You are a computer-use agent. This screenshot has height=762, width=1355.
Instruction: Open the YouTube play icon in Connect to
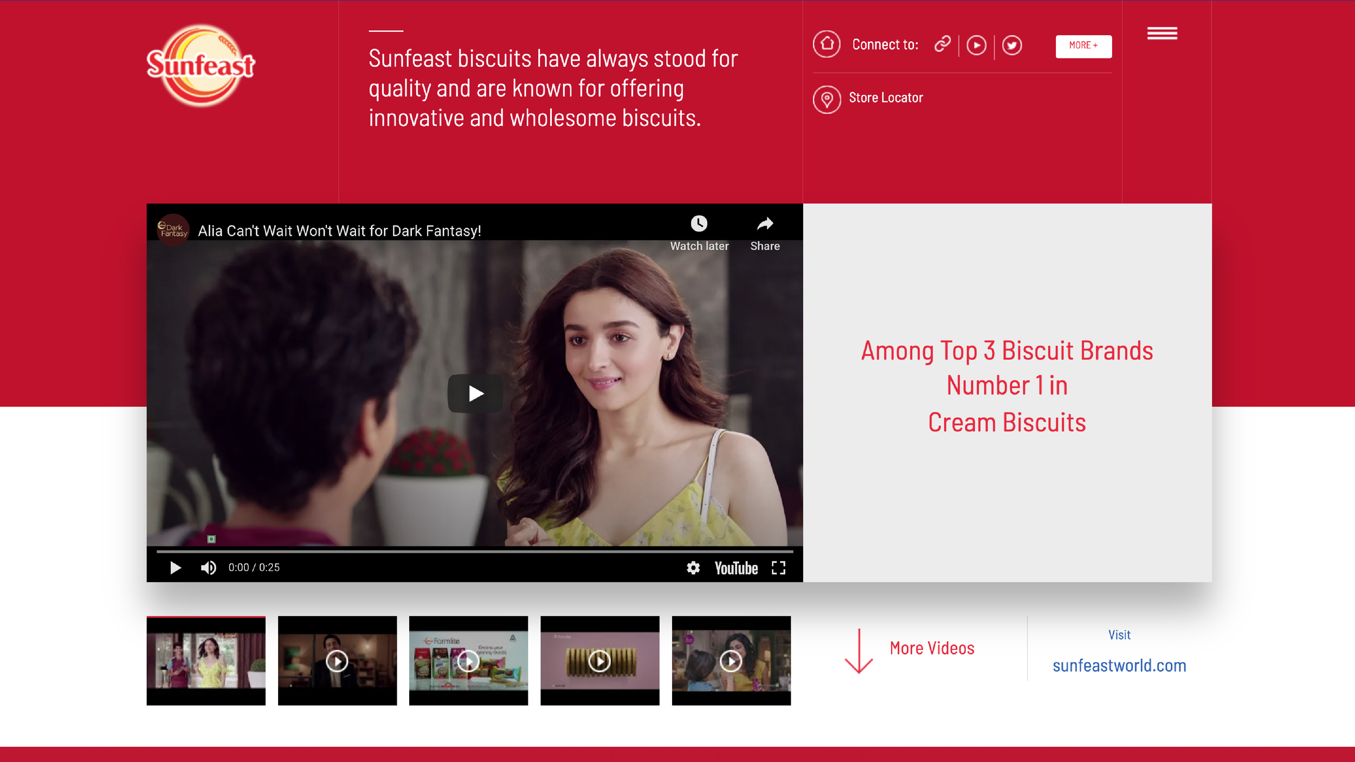(x=976, y=45)
